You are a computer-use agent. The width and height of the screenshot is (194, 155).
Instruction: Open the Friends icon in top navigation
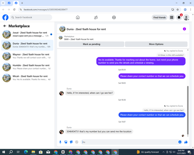96,17
